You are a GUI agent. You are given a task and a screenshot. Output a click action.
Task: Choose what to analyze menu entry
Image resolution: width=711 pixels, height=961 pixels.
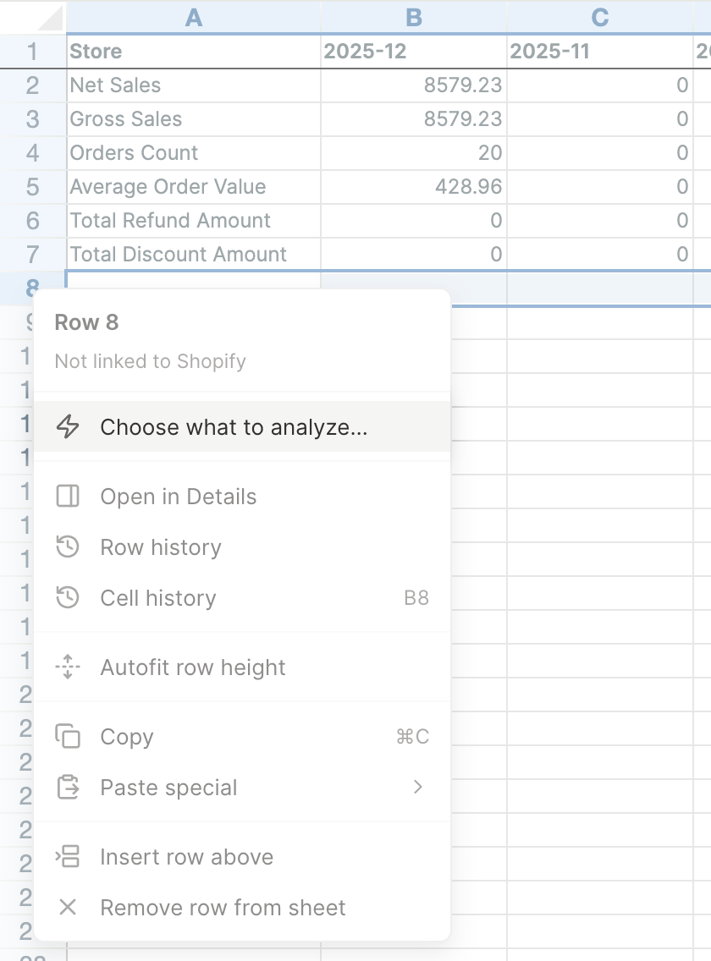click(242, 426)
